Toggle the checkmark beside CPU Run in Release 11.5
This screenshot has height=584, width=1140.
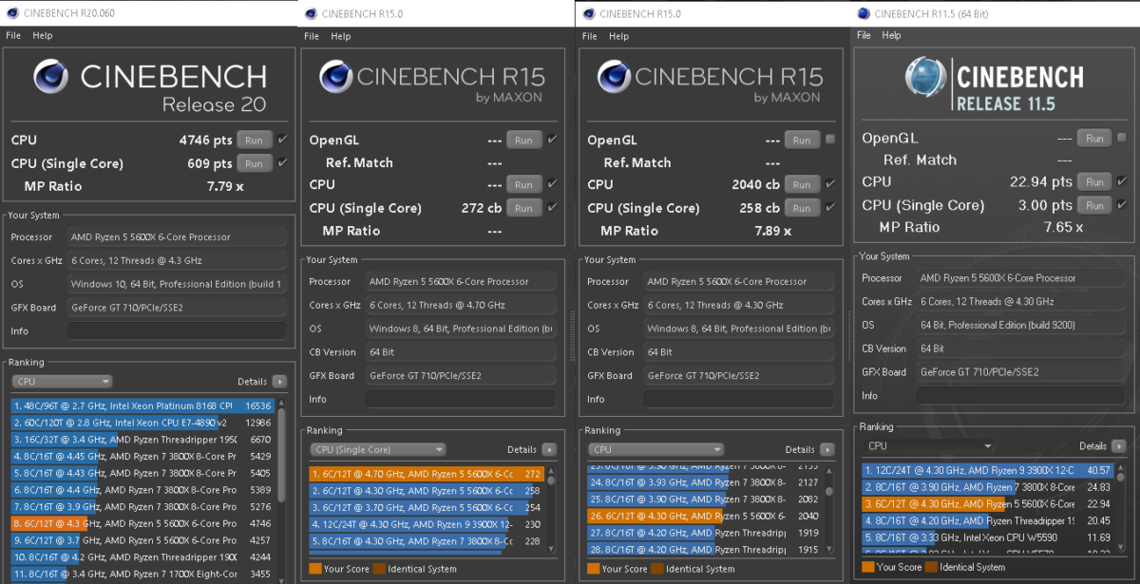[1122, 180]
